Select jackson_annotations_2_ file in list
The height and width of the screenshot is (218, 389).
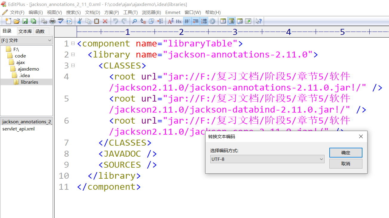[x=27, y=122]
